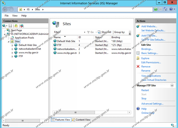This screenshot has height=128, width=178.
Task: Switch to Content View tab
Action: point(81,120)
